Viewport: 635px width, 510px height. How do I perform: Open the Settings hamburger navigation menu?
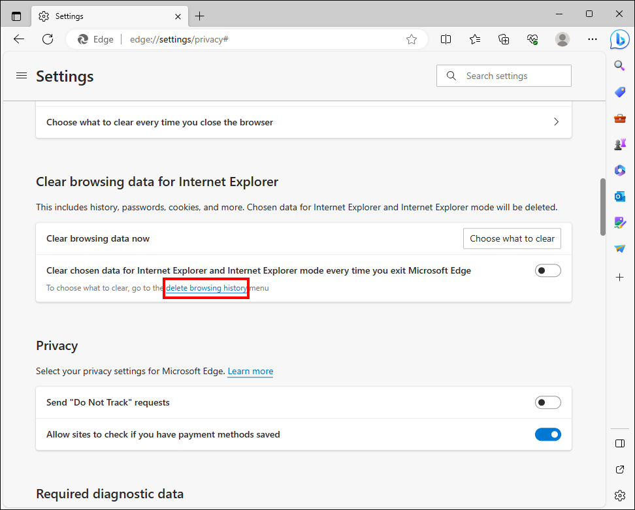(x=22, y=76)
